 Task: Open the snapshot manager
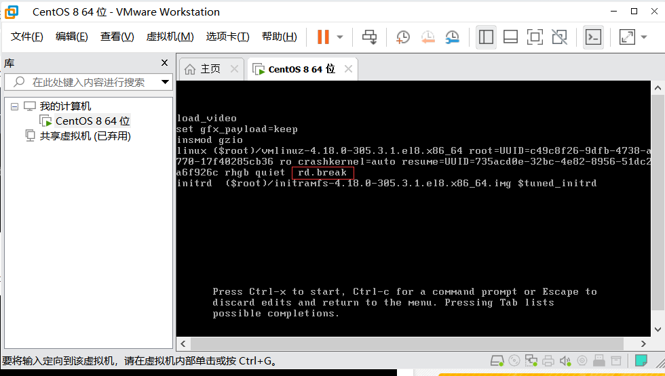[452, 37]
